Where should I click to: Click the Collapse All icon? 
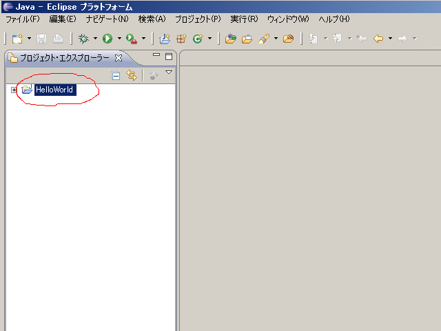(x=116, y=75)
